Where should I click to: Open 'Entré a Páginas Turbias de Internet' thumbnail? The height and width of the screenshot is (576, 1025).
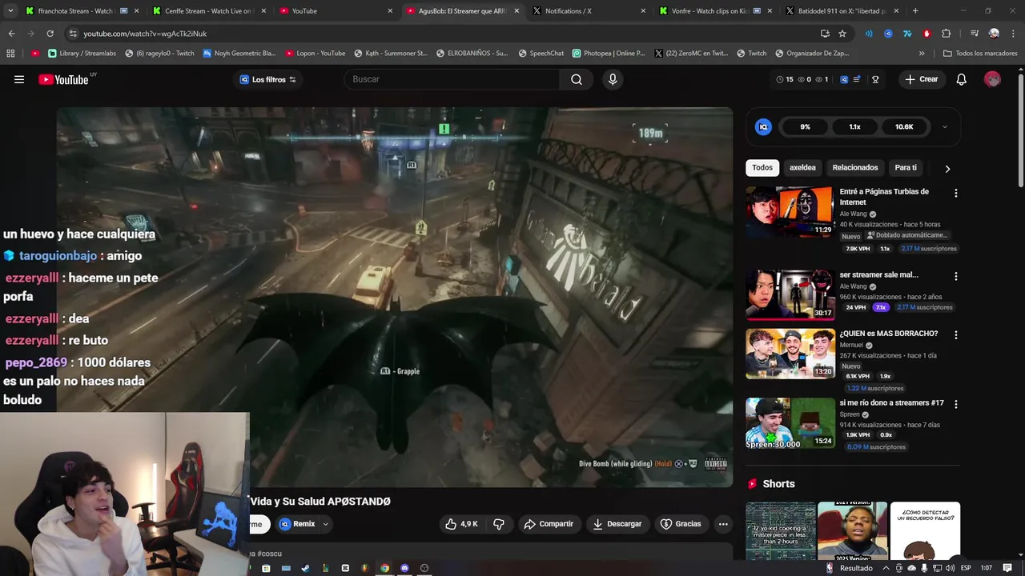790,212
